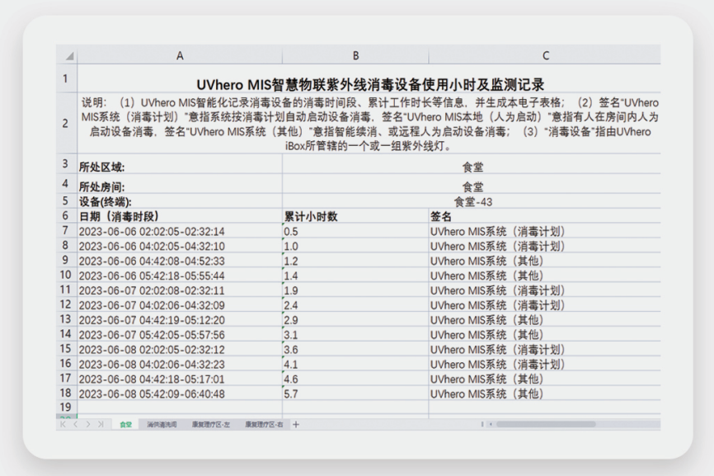Image resolution: width=714 pixels, height=476 pixels.
Task: Select row 6 header
Action: pos(66,216)
